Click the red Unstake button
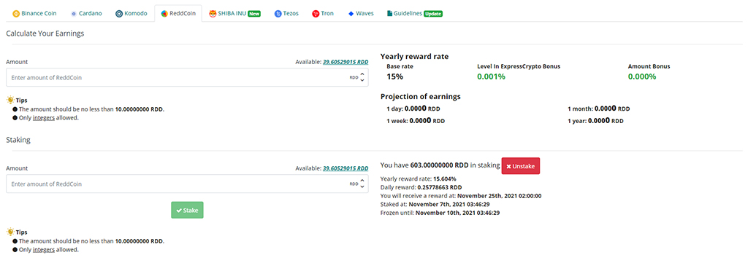This screenshot has height=263, width=748. (520, 166)
